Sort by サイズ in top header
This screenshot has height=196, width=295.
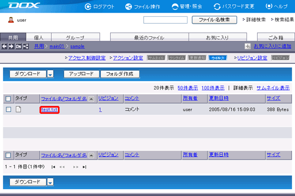[x=273, y=98]
